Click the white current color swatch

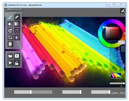click(x=122, y=42)
